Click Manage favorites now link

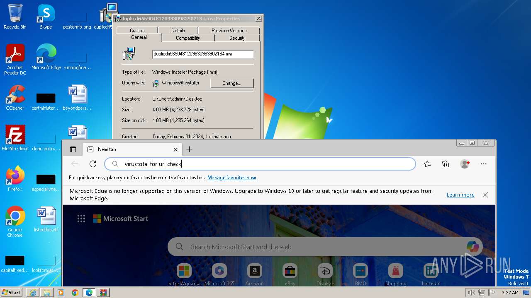[231, 178]
